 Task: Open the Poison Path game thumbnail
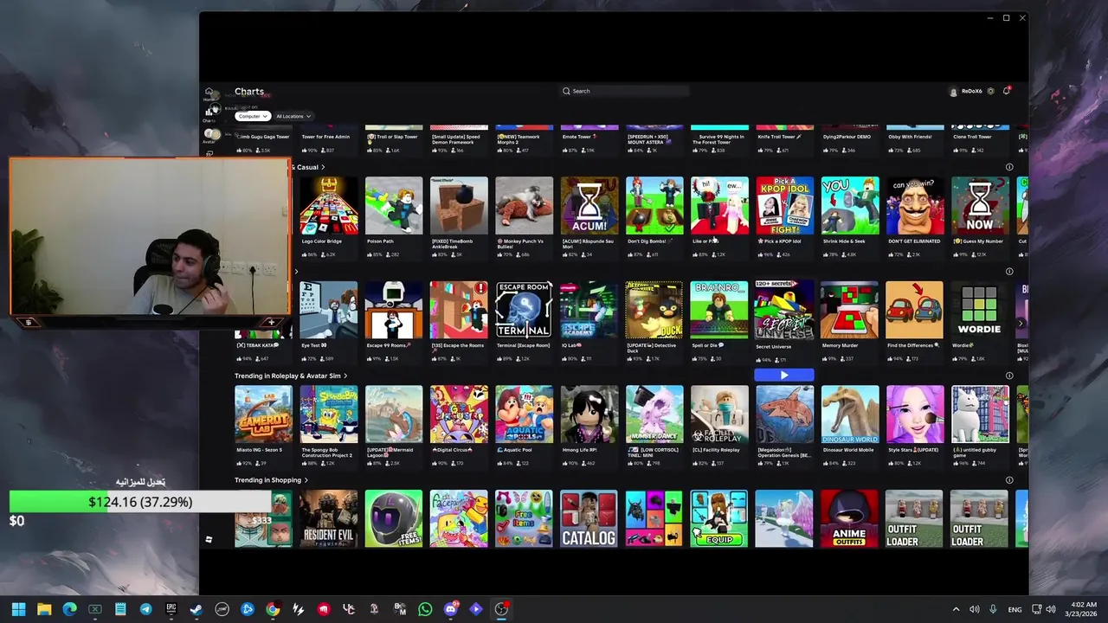(x=394, y=206)
